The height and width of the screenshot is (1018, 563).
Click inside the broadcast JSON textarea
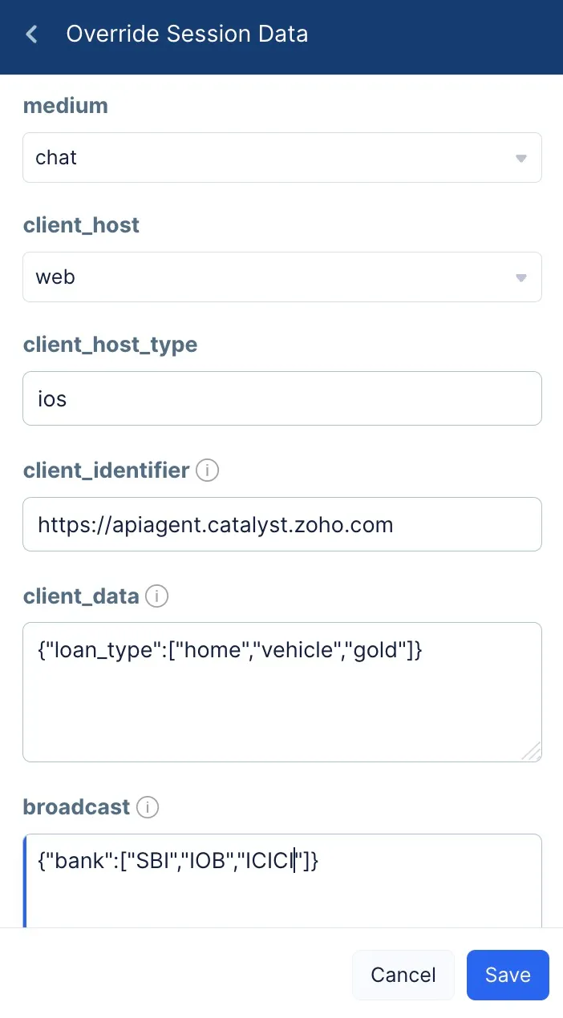pyautogui.click(x=281, y=890)
